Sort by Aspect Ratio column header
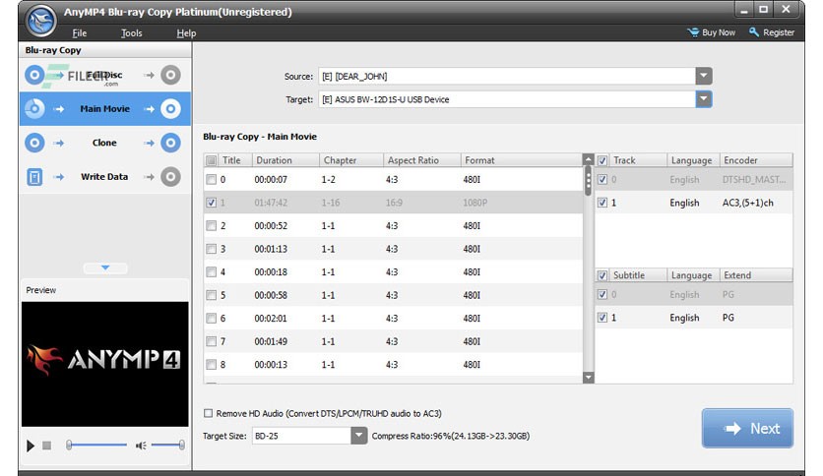 (422, 160)
